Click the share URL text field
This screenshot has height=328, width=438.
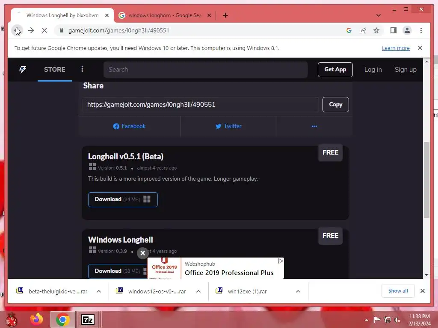tap(200, 105)
